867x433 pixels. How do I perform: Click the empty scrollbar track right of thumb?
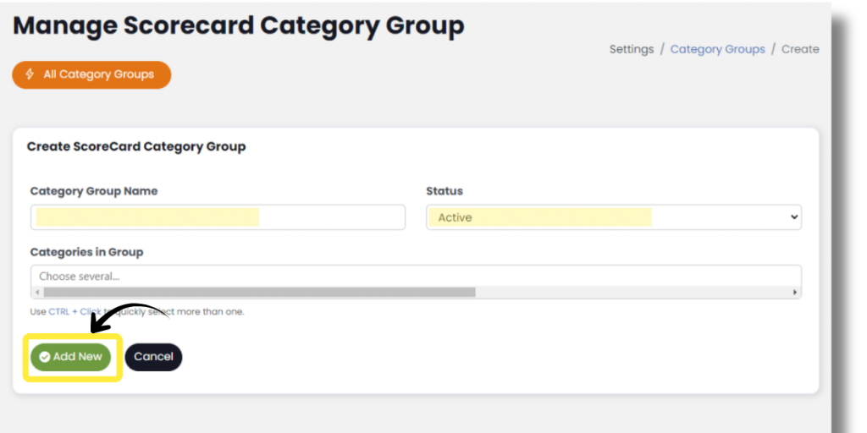(635, 293)
